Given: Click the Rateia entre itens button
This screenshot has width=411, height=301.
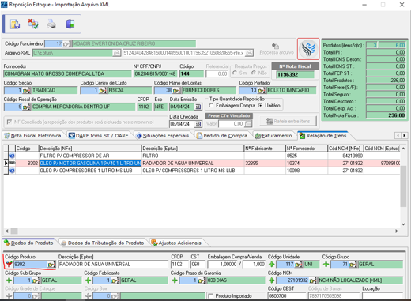Looking at the screenshot, I should 288,122.
